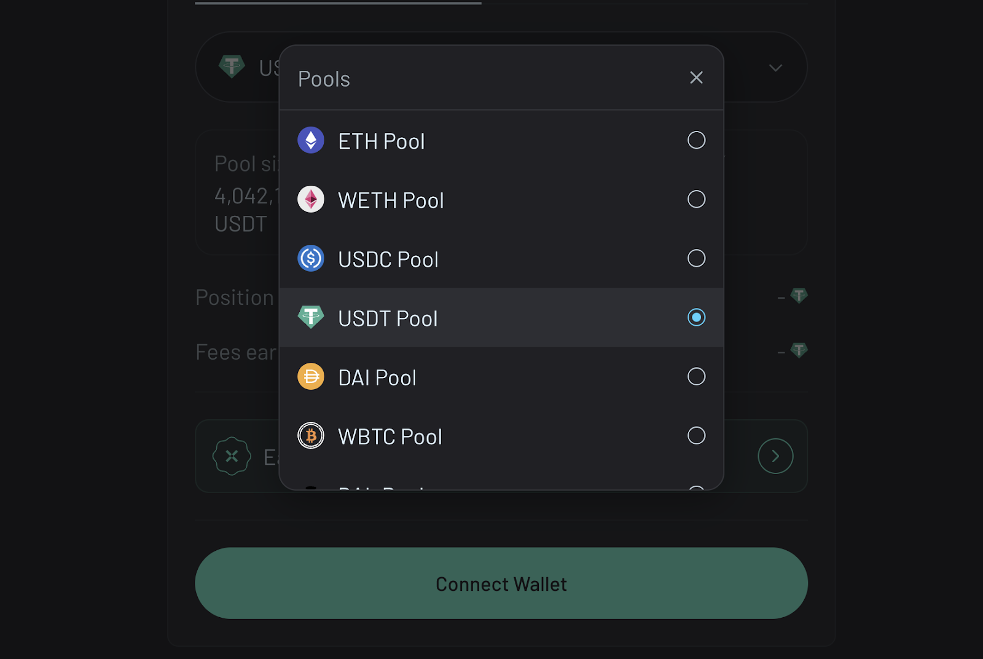This screenshot has width=983, height=659.
Task: Expand the pool selector dropdown chevron
Action: pyautogui.click(x=775, y=68)
